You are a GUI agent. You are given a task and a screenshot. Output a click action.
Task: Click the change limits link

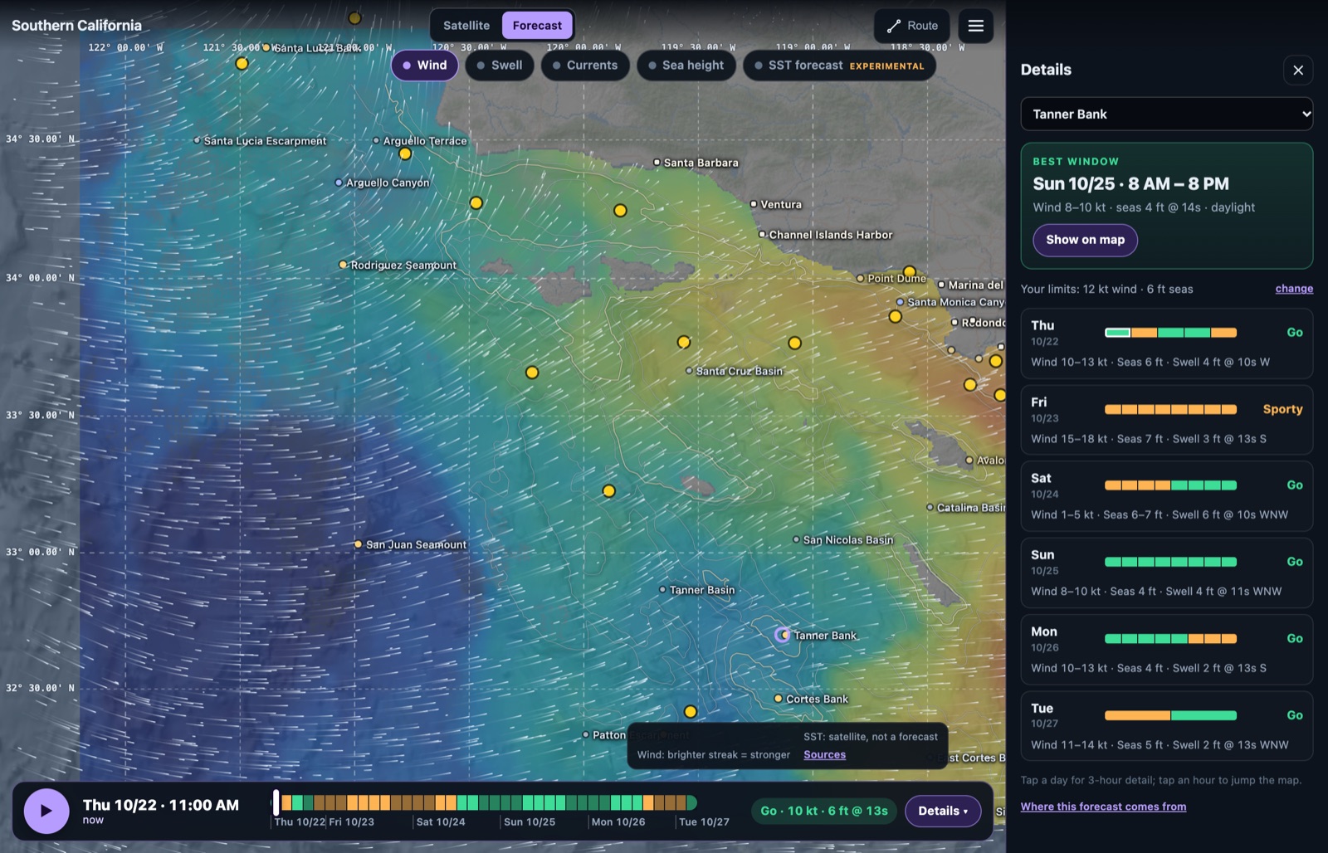pos(1294,289)
